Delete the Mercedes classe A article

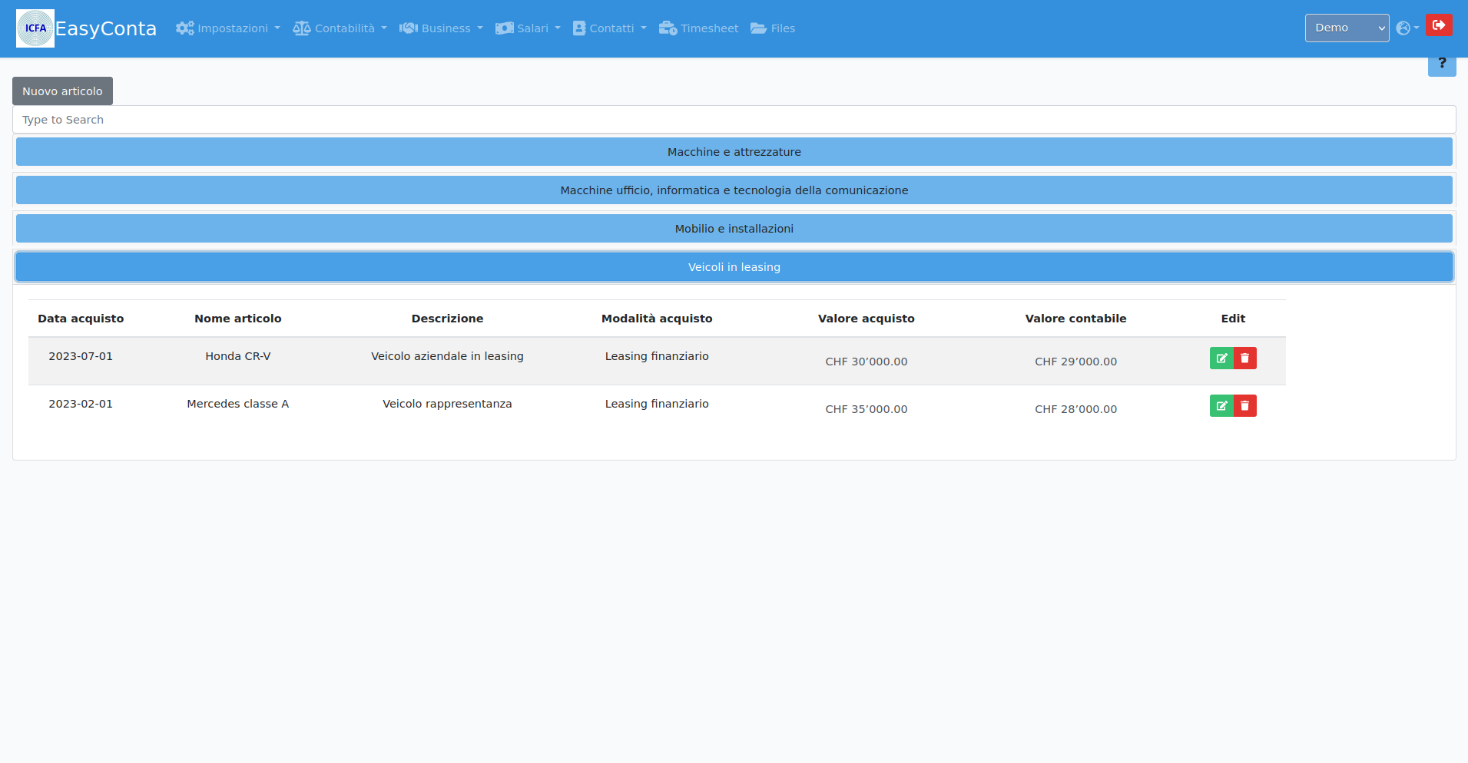[x=1244, y=406]
